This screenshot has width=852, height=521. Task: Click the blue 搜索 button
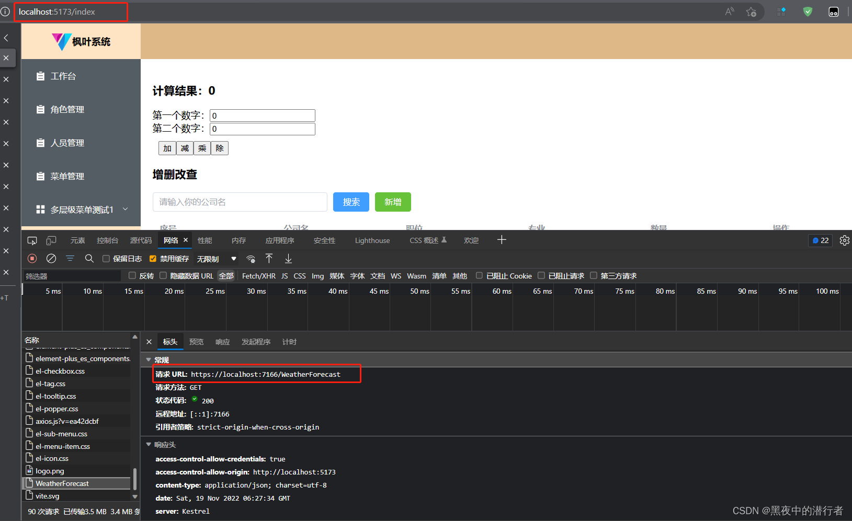[x=351, y=202]
